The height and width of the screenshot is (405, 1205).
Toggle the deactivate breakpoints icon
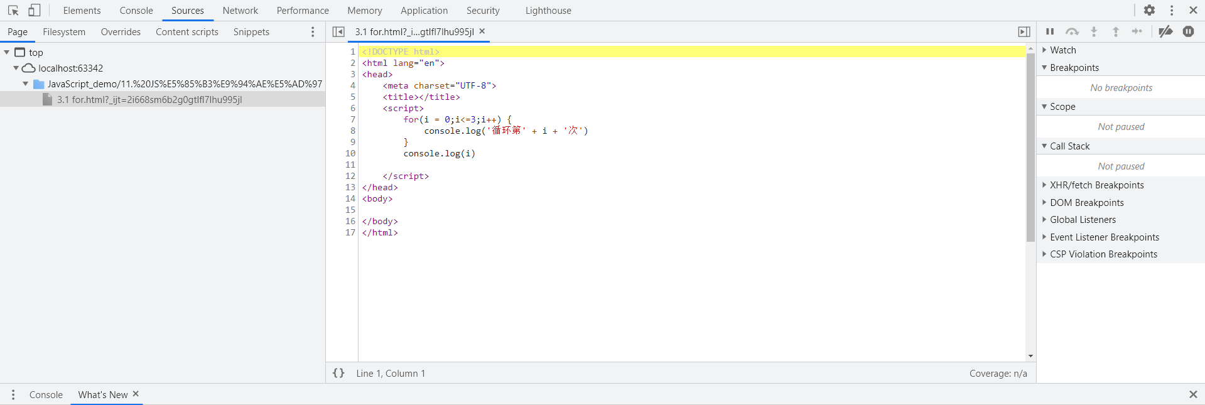1166,31
